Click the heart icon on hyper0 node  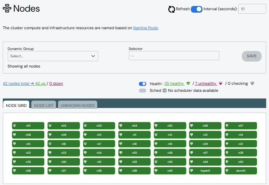192,171
